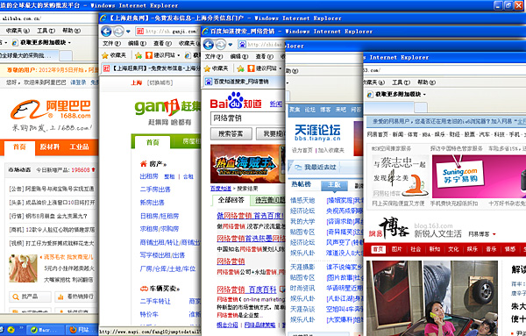Open new tab in Alibaba window

click(66, 55)
